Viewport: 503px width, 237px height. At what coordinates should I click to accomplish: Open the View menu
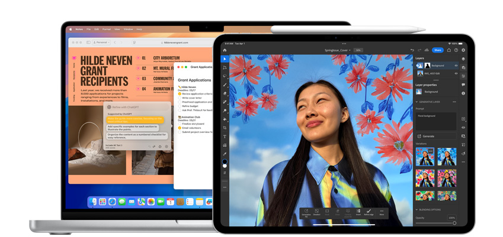pyautogui.click(x=117, y=29)
